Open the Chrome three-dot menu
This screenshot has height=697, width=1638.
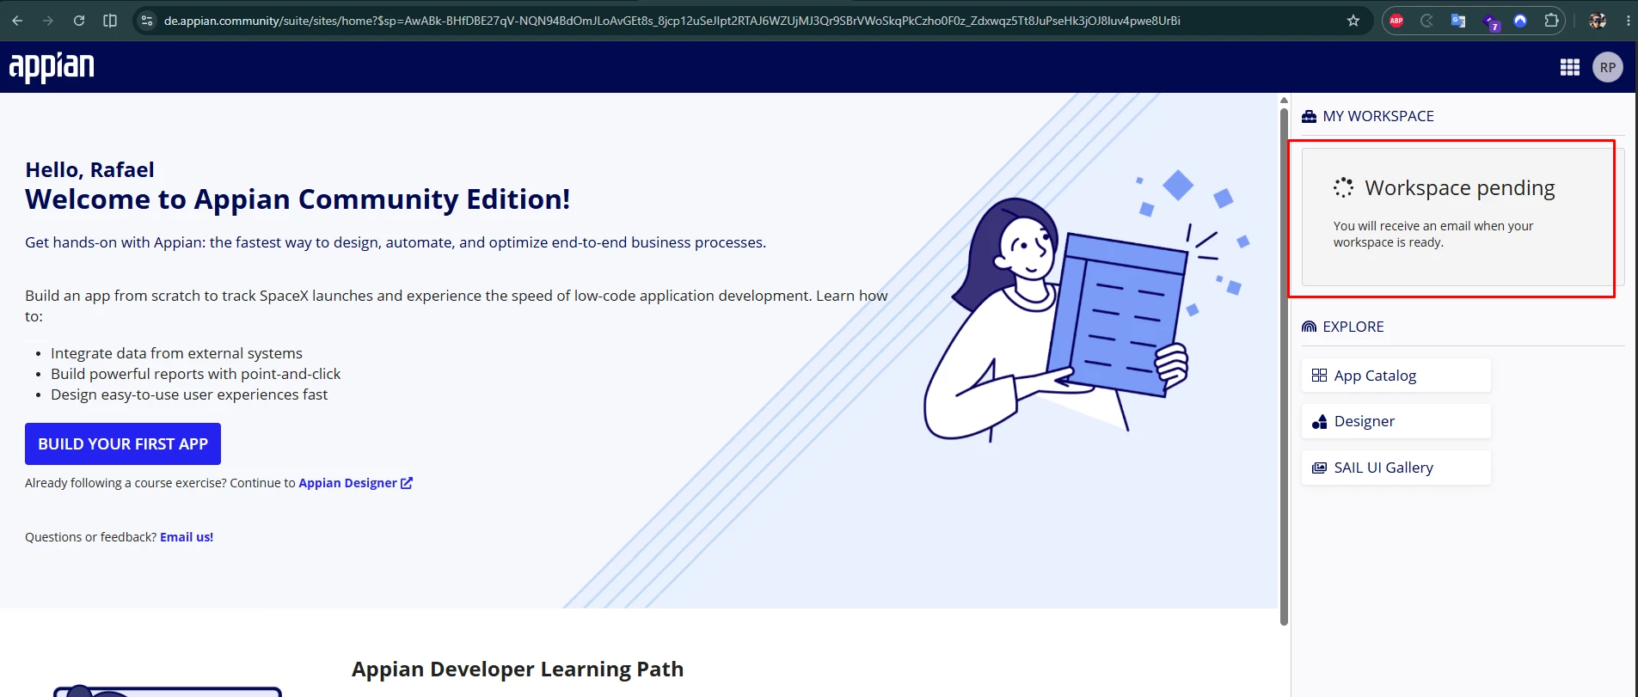(1628, 21)
